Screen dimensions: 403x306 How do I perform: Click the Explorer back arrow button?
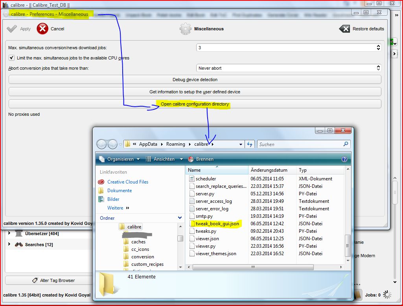[101, 144]
